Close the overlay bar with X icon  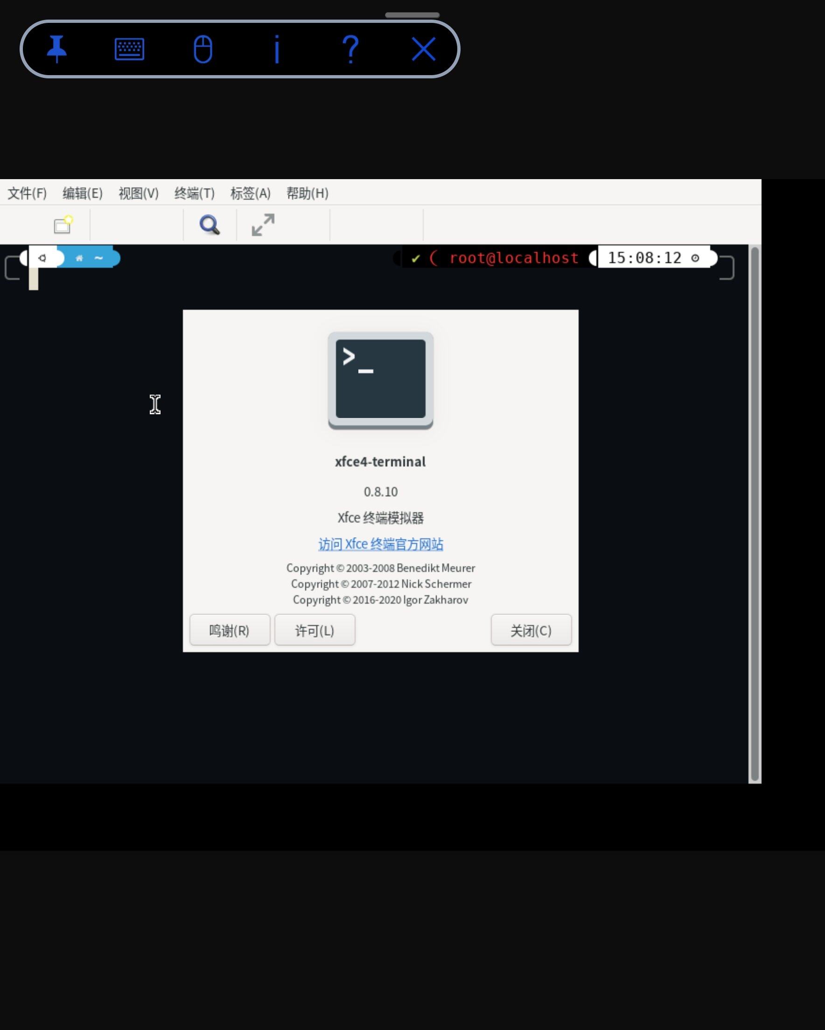click(424, 49)
